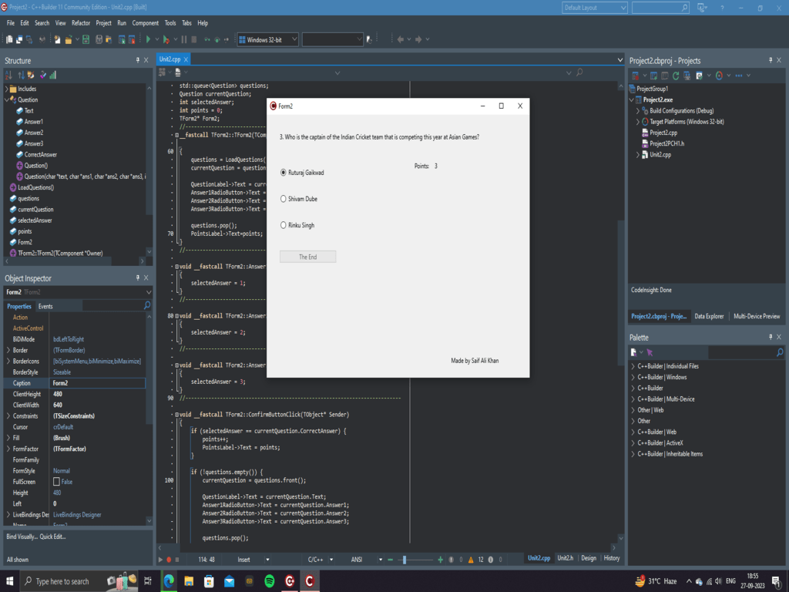Expand C++Builder | Individual Files palette category
Image resolution: width=789 pixels, height=592 pixels.
(x=633, y=366)
